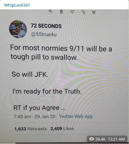Click the rotate icon
129x144 pixels.
click(x=83, y=12)
